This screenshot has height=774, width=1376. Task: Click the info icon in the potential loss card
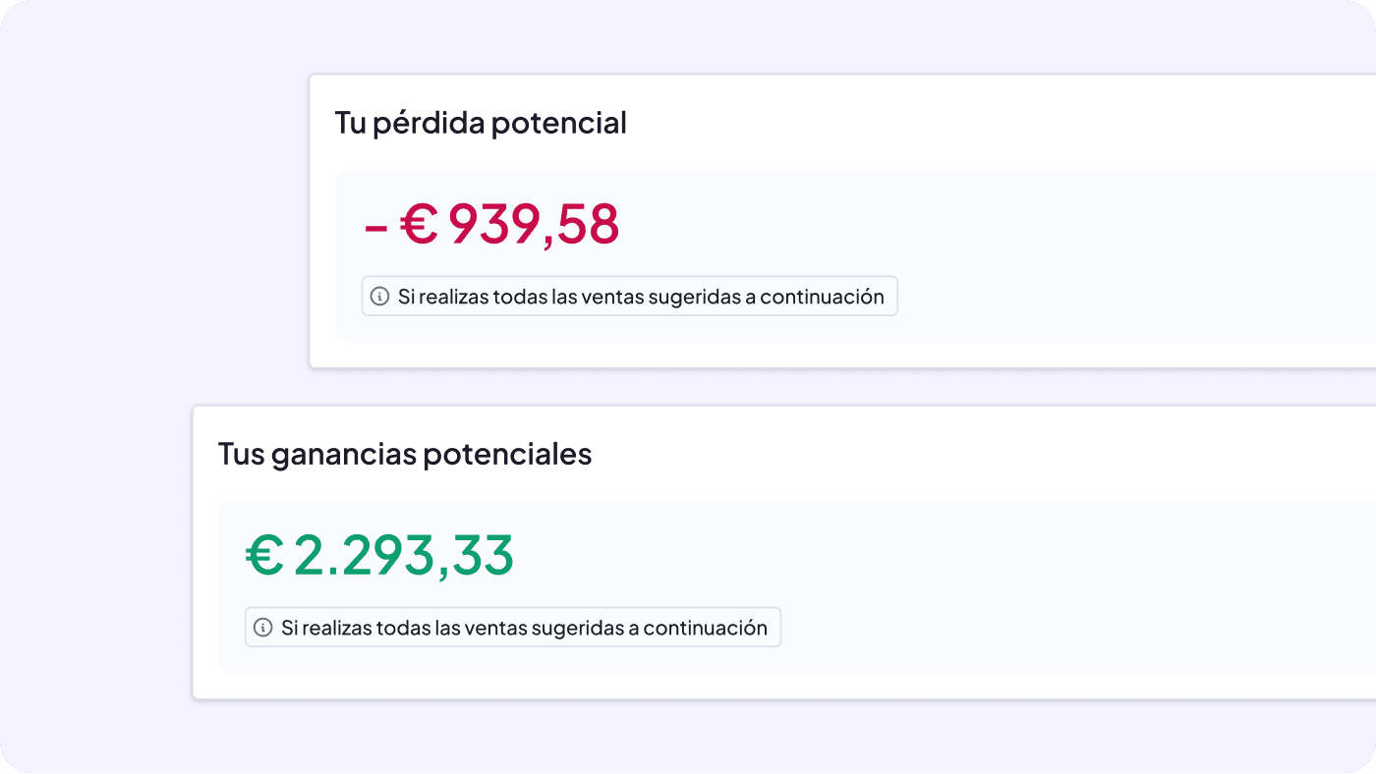(379, 297)
